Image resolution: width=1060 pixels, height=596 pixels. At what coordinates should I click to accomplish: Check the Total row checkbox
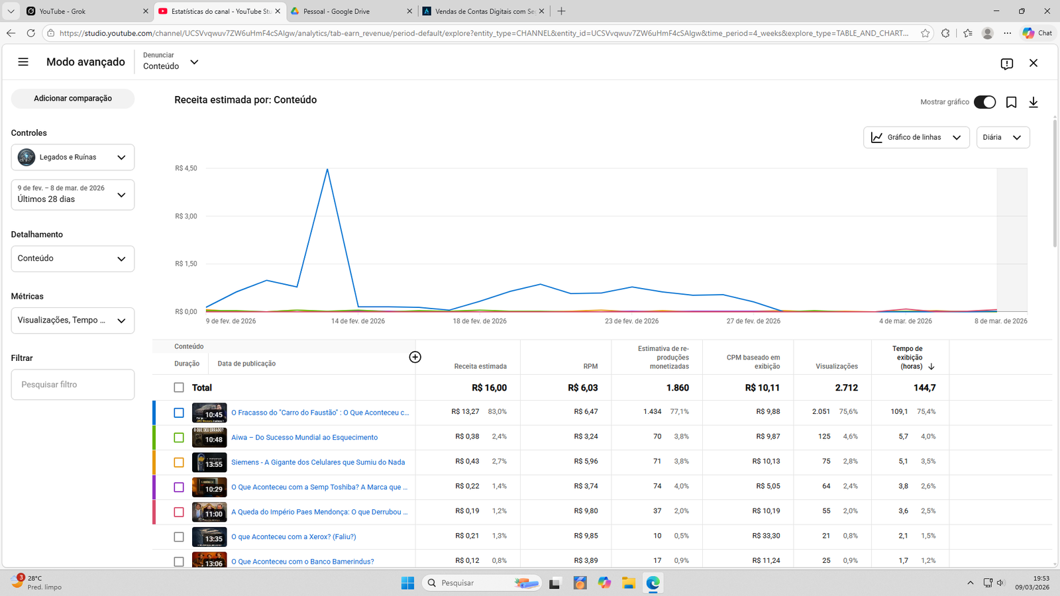pos(179,387)
